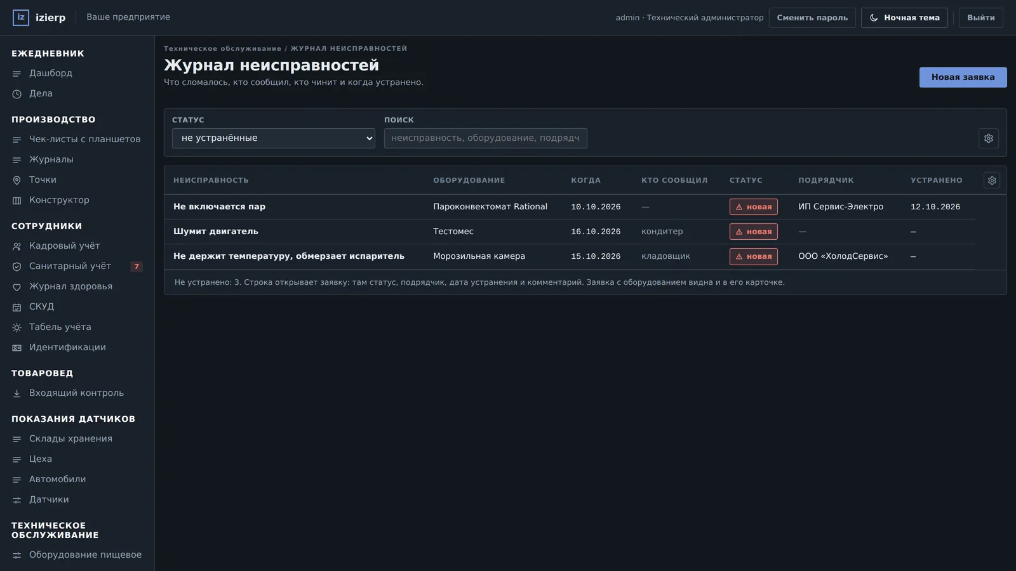
Task: Click the sliders icon beside Оборудование пищевое
Action: (x=17, y=555)
